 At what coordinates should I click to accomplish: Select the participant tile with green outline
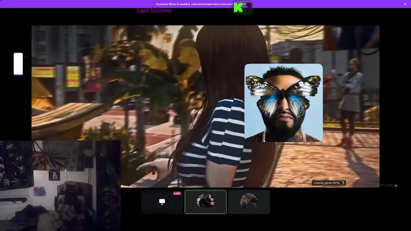pyautogui.click(x=205, y=202)
